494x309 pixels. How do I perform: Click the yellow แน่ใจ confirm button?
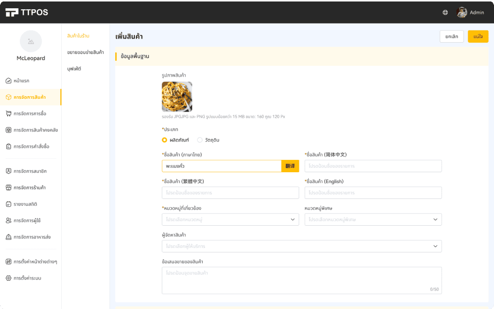pos(478,37)
